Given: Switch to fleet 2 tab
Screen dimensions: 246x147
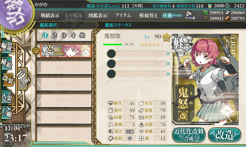Looking at the screenshot, I should point(54,36).
